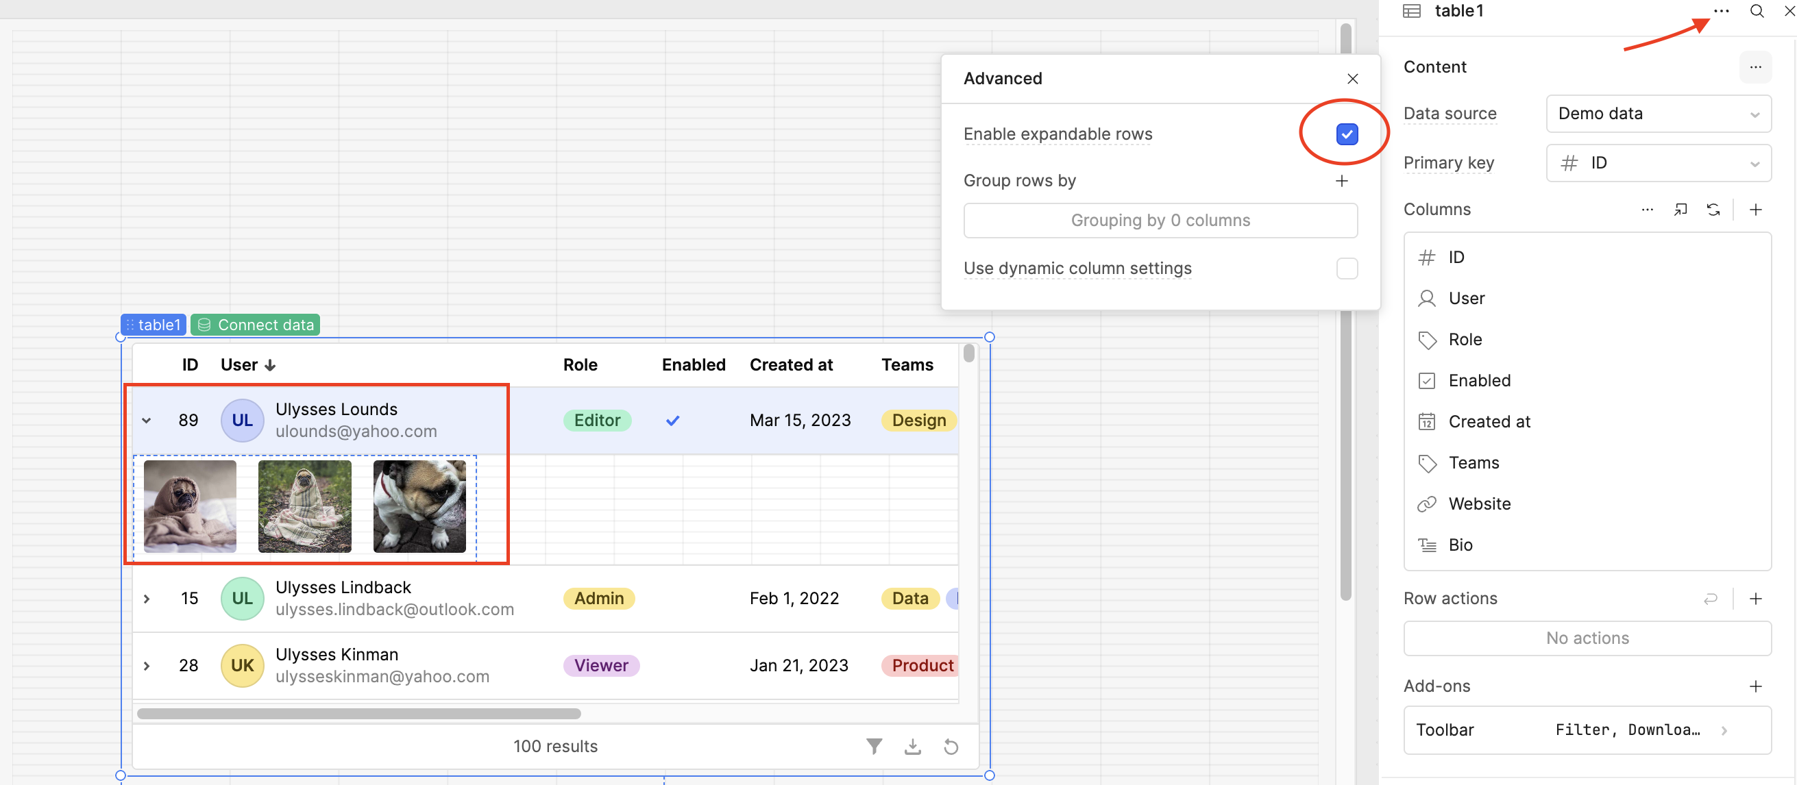The width and height of the screenshot is (1797, 785).
Task: Add a new row action
Action: click(x=1756, y=598)
